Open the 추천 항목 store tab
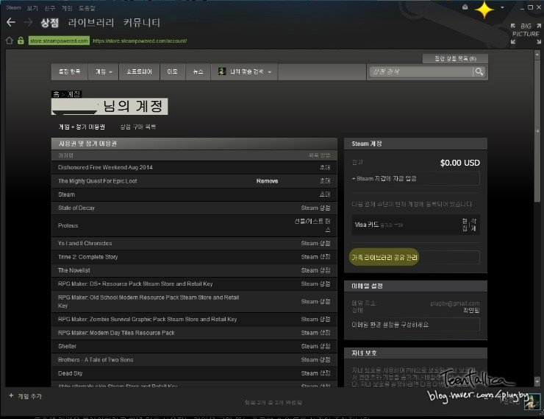Screen dimensions: 544x419 (69, 71)
